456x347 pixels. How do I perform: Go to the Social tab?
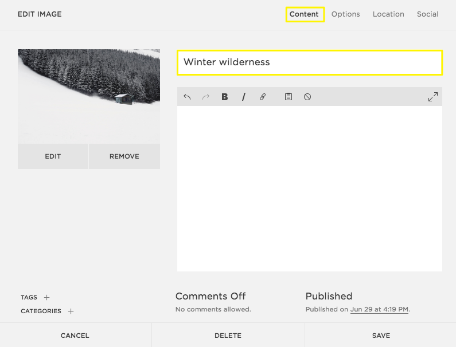(x=427, y=14)
